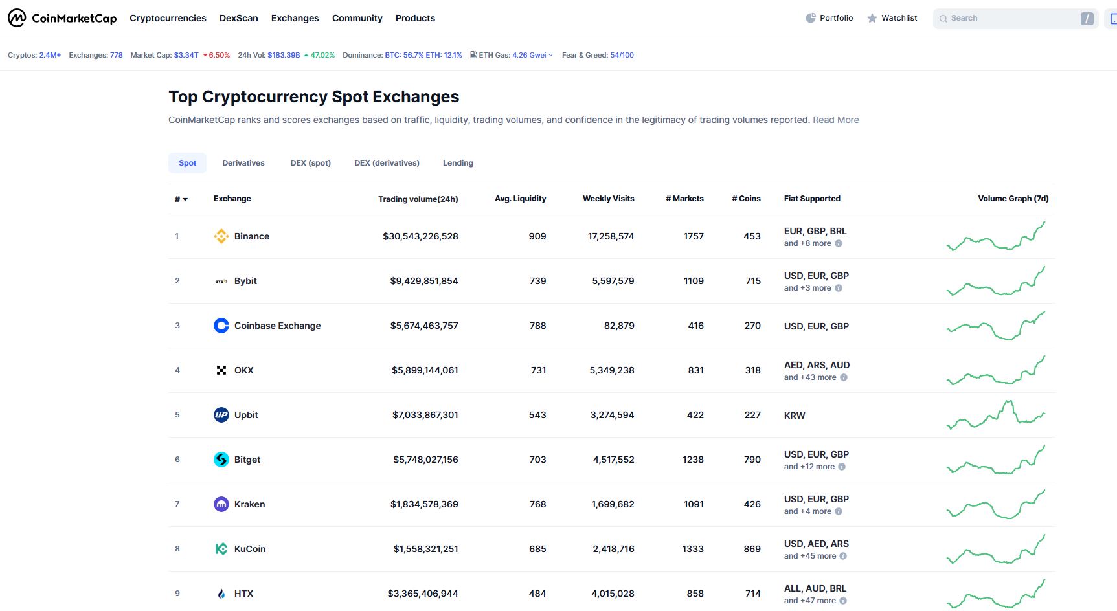The height and width of the screenshot is (611, 1117).
Task: Click the info icon in Kraken fiat row
Action: tap(839, 511)
